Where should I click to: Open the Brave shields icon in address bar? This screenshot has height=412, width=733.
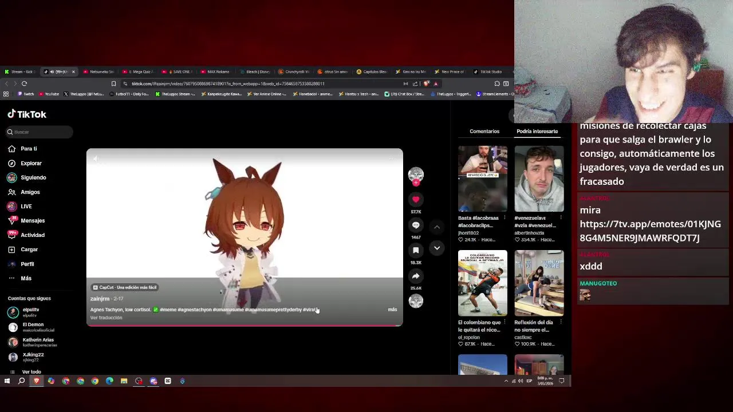coord(426,84)
